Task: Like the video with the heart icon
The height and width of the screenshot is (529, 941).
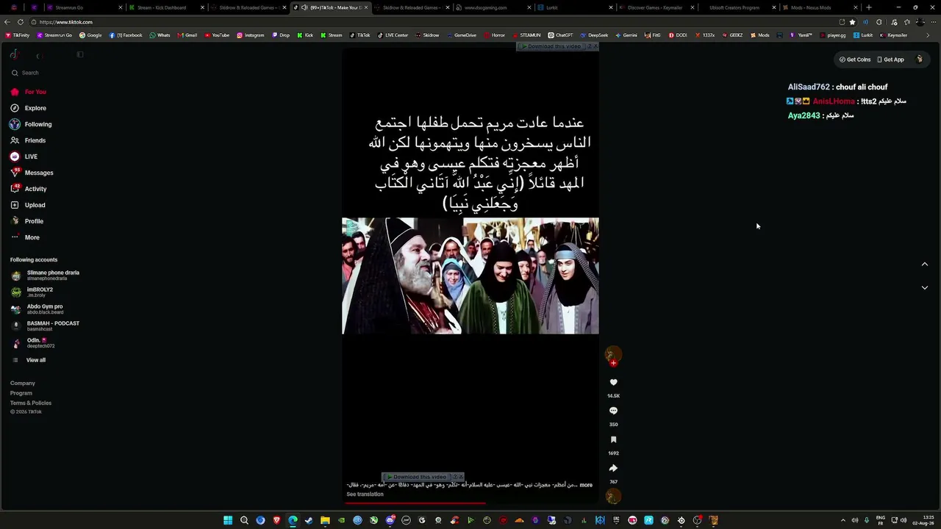Action: tap(613, 382)
